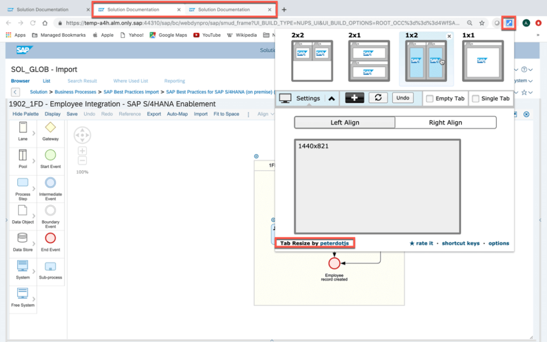Remove the 1x2 layout with its X

point(449,36)
